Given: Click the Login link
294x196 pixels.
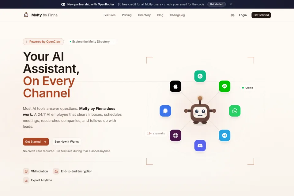Looking at the screenshot, I should point(243,15).
